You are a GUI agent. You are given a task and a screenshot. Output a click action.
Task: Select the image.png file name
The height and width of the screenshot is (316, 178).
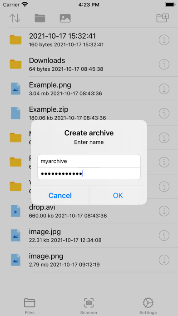pos(46,257)
